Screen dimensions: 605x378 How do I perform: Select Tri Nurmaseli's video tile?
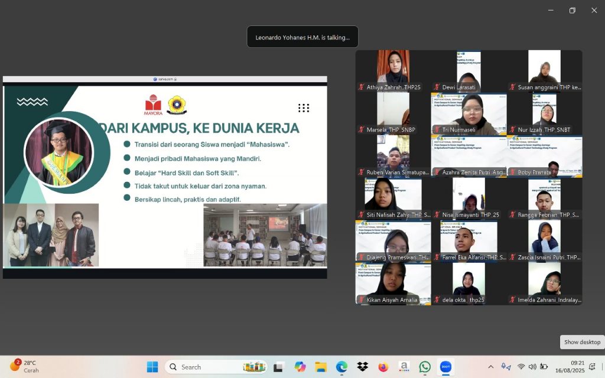pyautogui.click(x=469, y=113)
